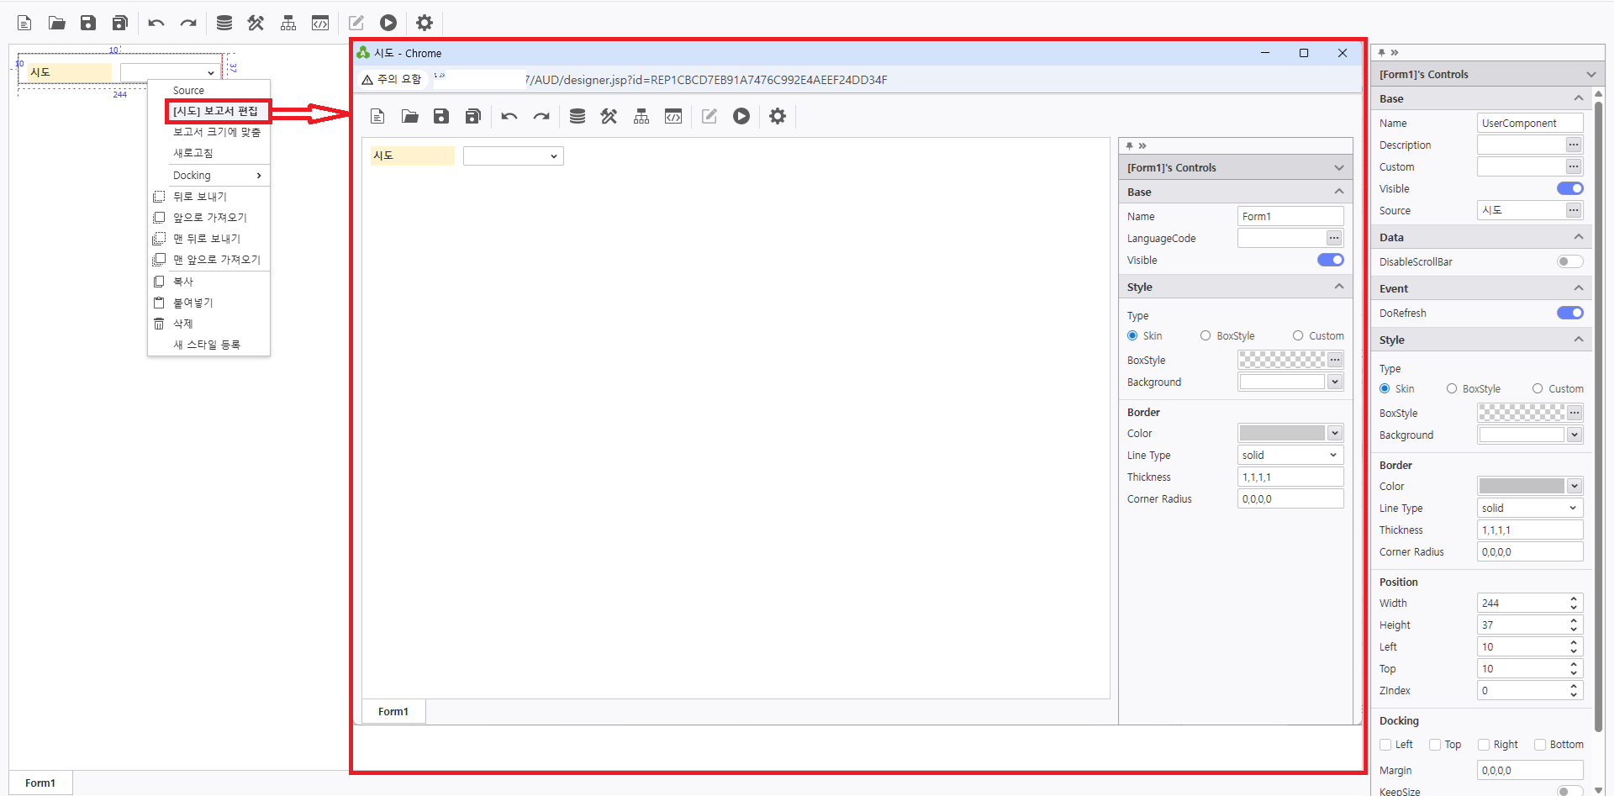Click Margin input field
Image resolution: width=1614 pixels, height=796 pixels.
[x=1530, y=770]
